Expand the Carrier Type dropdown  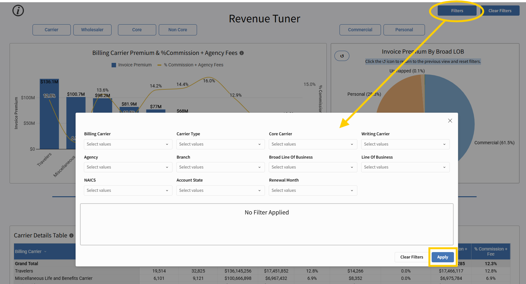click(220, 144)
